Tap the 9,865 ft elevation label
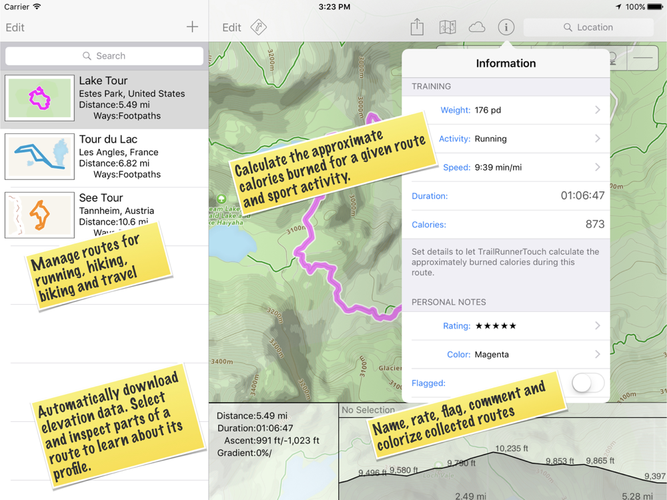Screen dimensions: 667x500 (600, 461)
